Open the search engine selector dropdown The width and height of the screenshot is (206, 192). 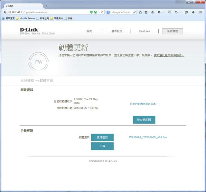click(x=109, y=12)
